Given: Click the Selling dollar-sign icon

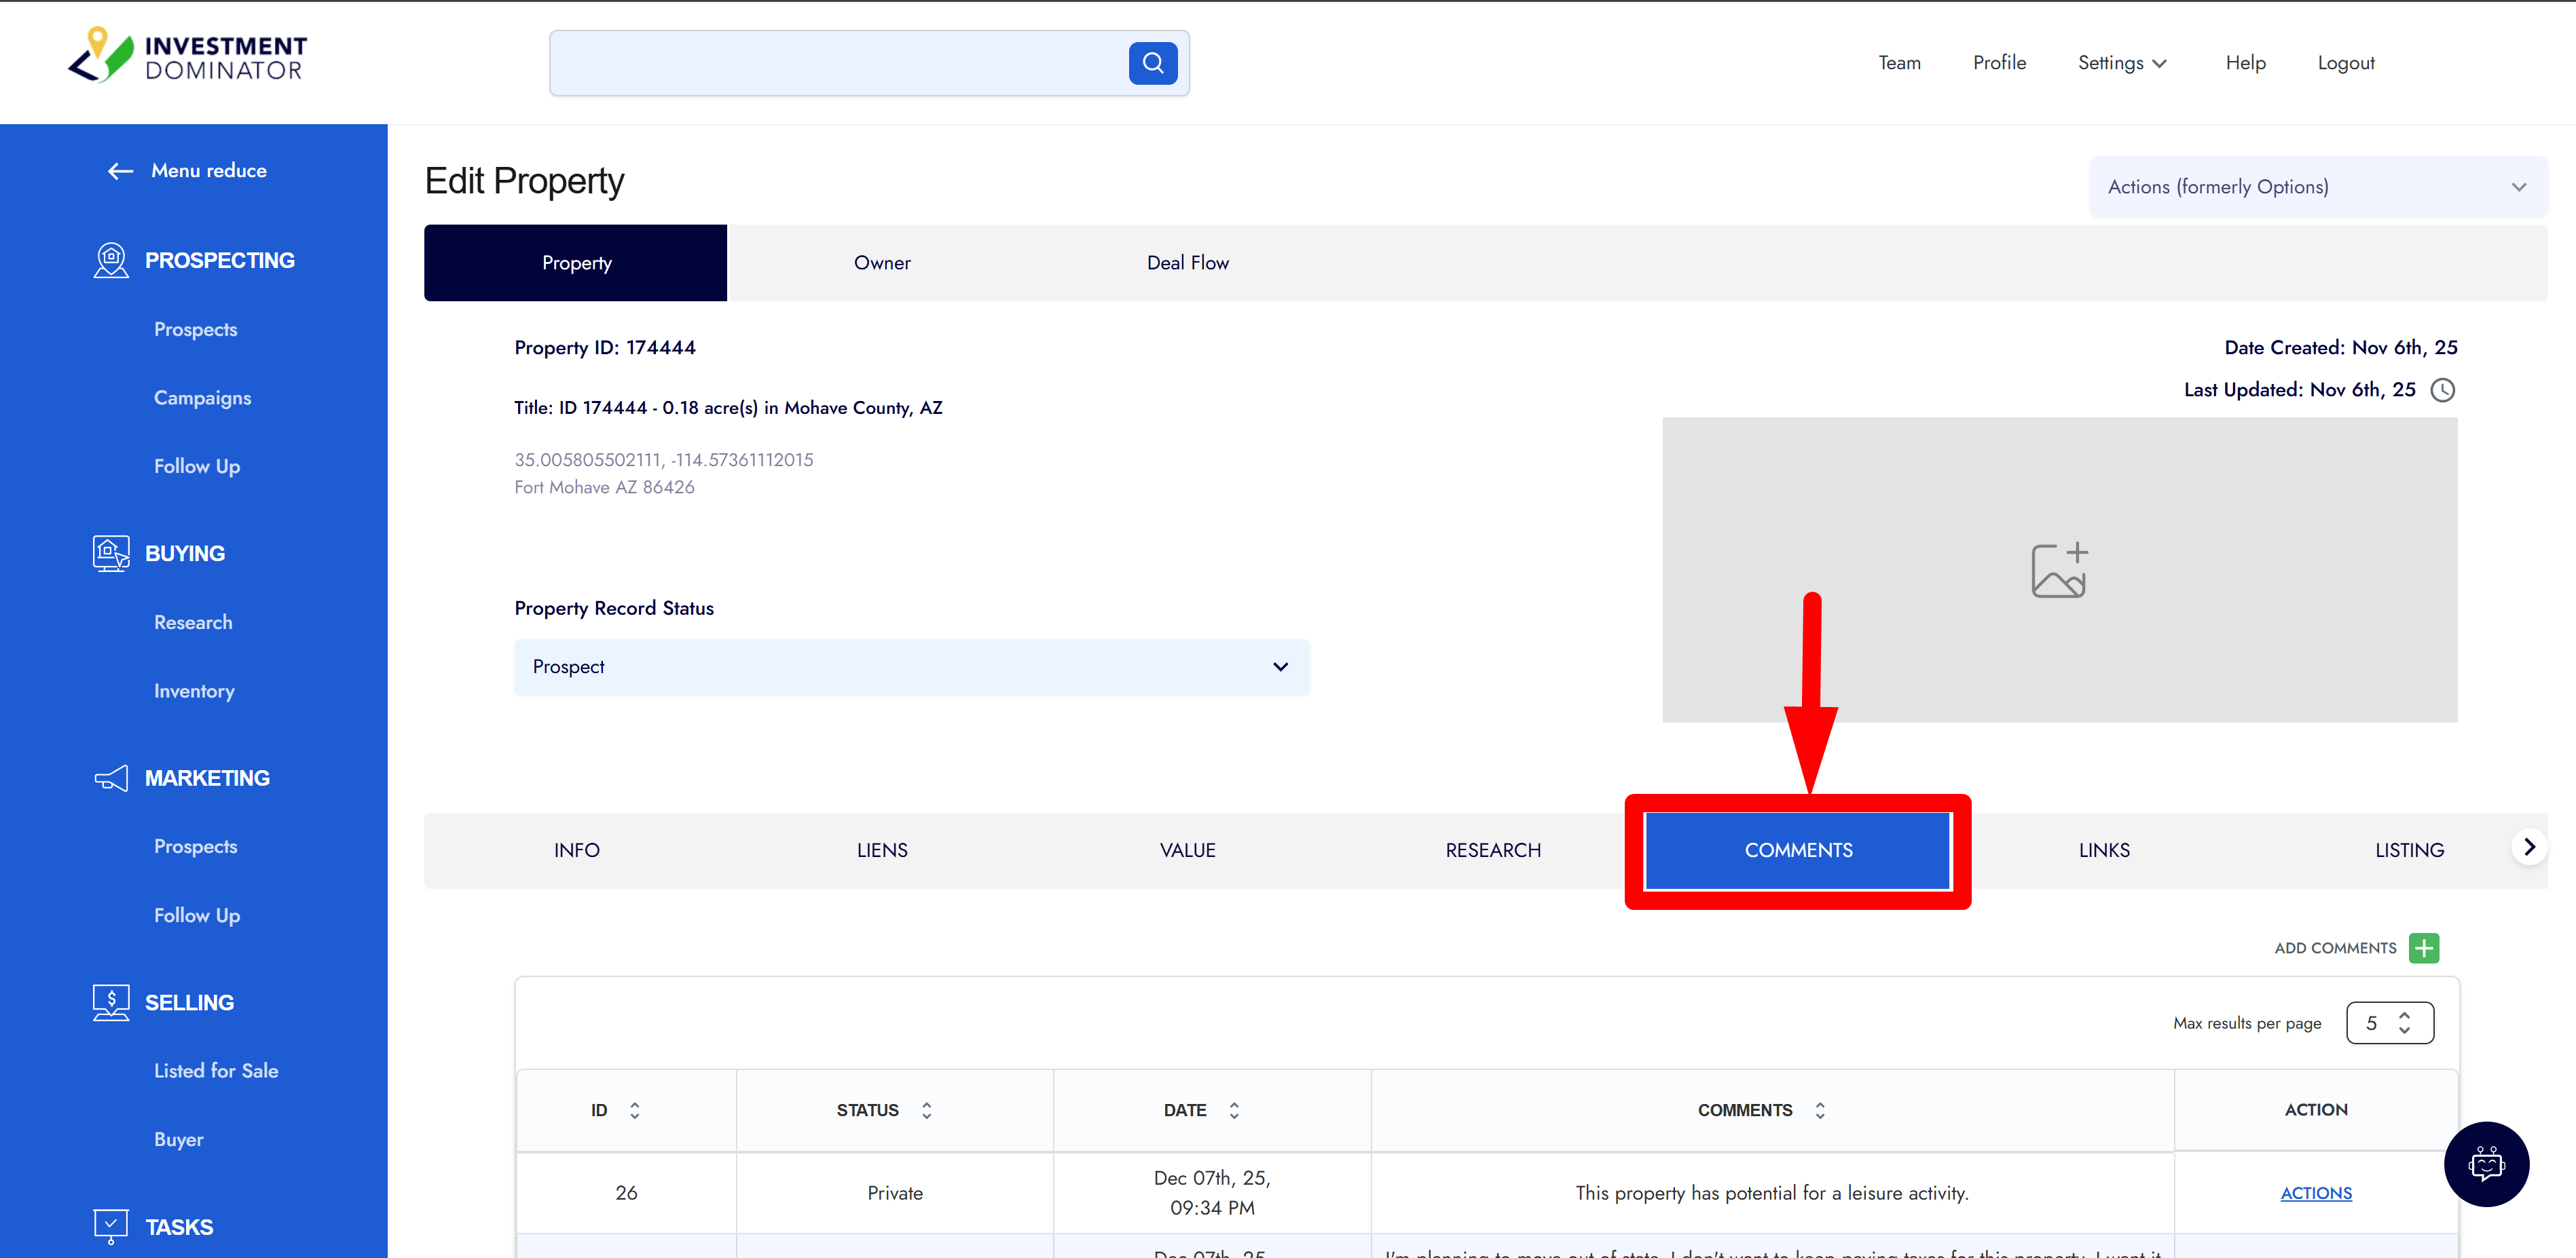Looking at the screenshot, I should coord(111,1002).
